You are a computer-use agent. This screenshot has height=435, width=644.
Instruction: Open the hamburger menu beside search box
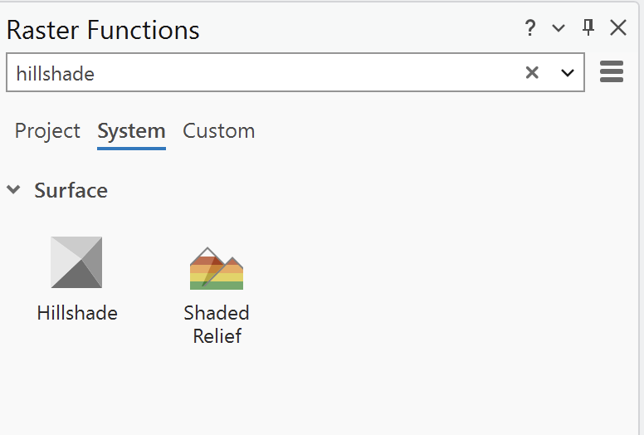pos(612,71)
